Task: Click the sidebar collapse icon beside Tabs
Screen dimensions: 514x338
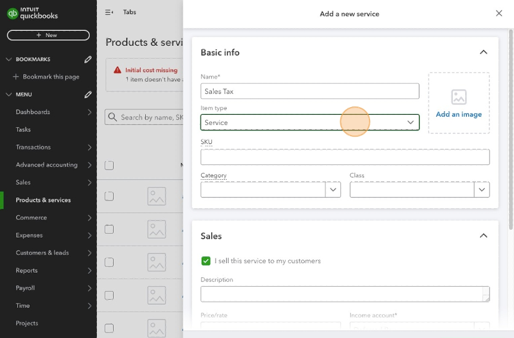Action: coord(109,12)
